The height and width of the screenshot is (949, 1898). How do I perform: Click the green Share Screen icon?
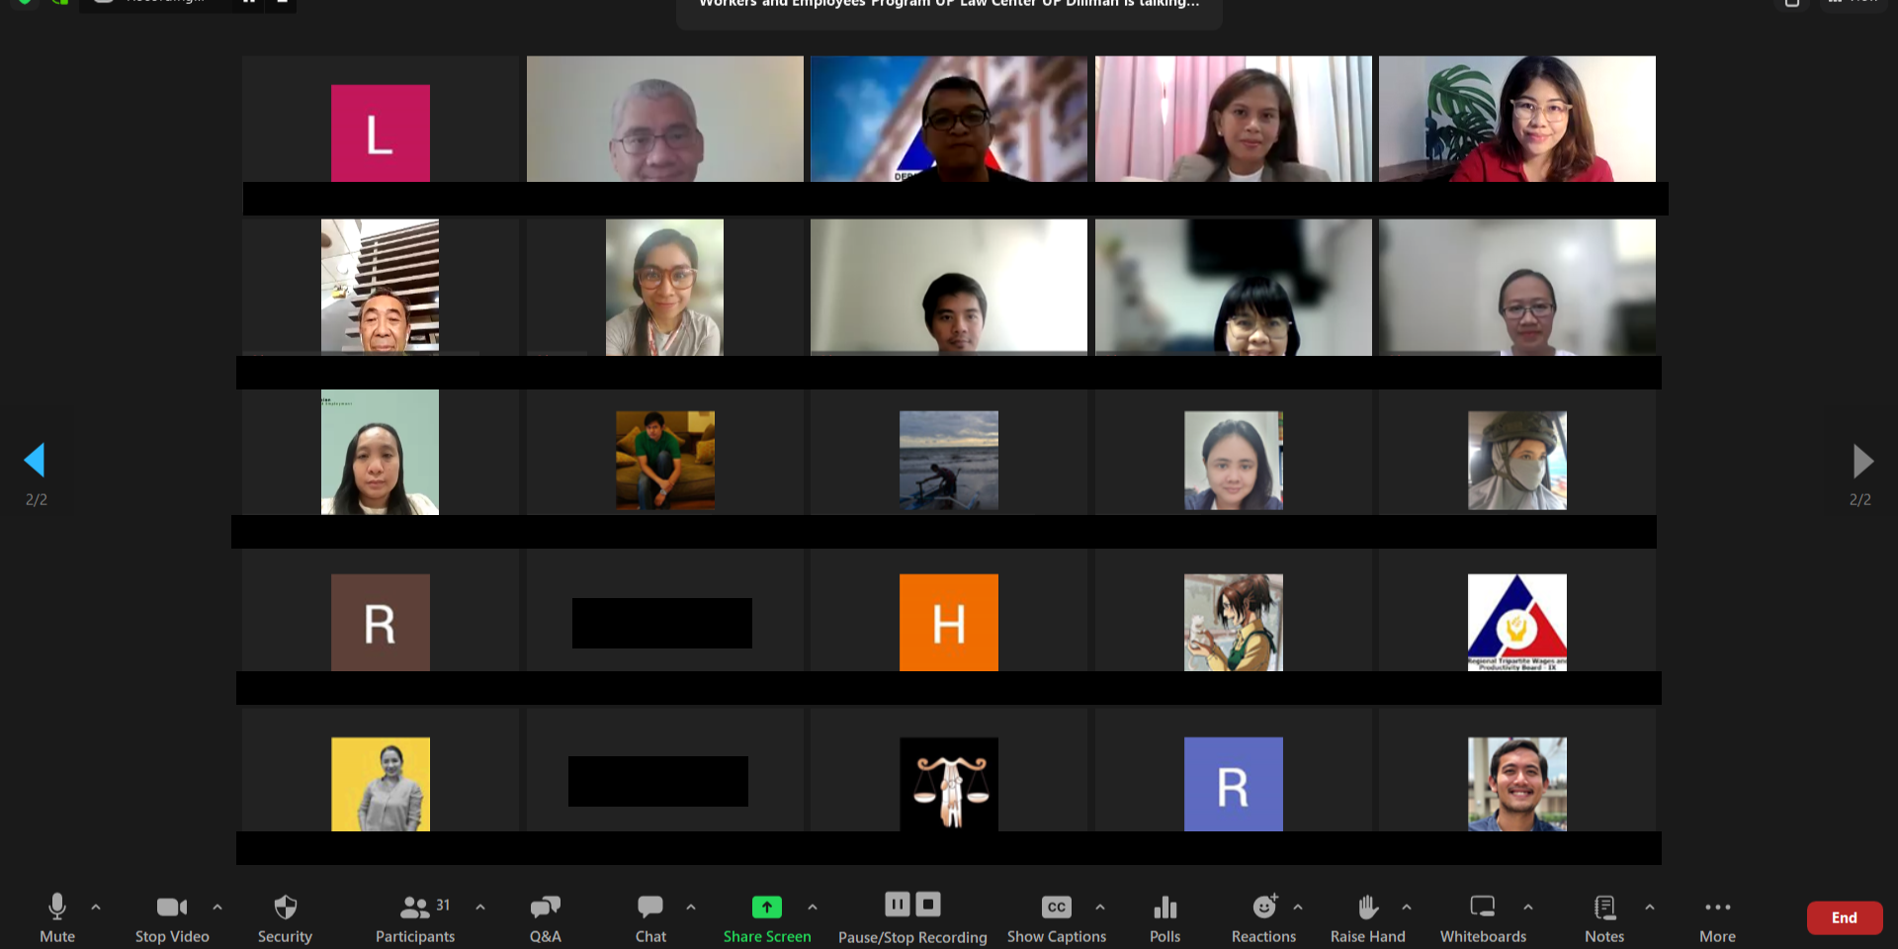[x=766, y=906]
